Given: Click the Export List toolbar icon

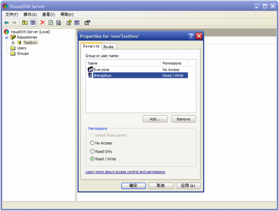Looking at the screenshot, I should click(59, 23).
